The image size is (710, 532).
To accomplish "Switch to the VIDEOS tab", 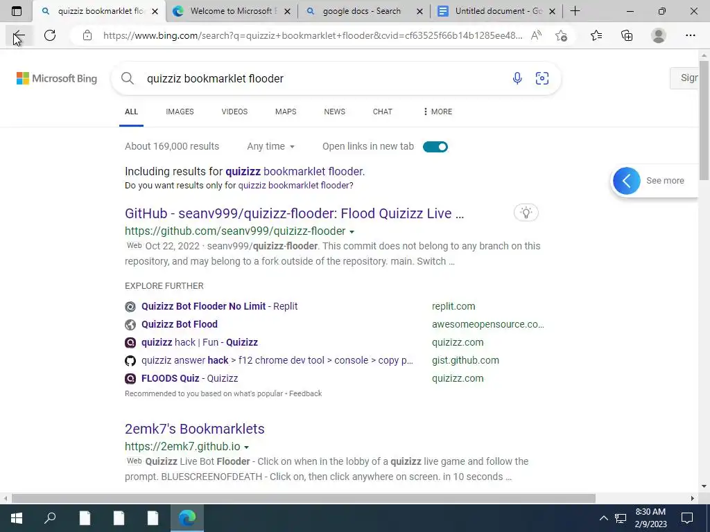I will tap(234, 112).
